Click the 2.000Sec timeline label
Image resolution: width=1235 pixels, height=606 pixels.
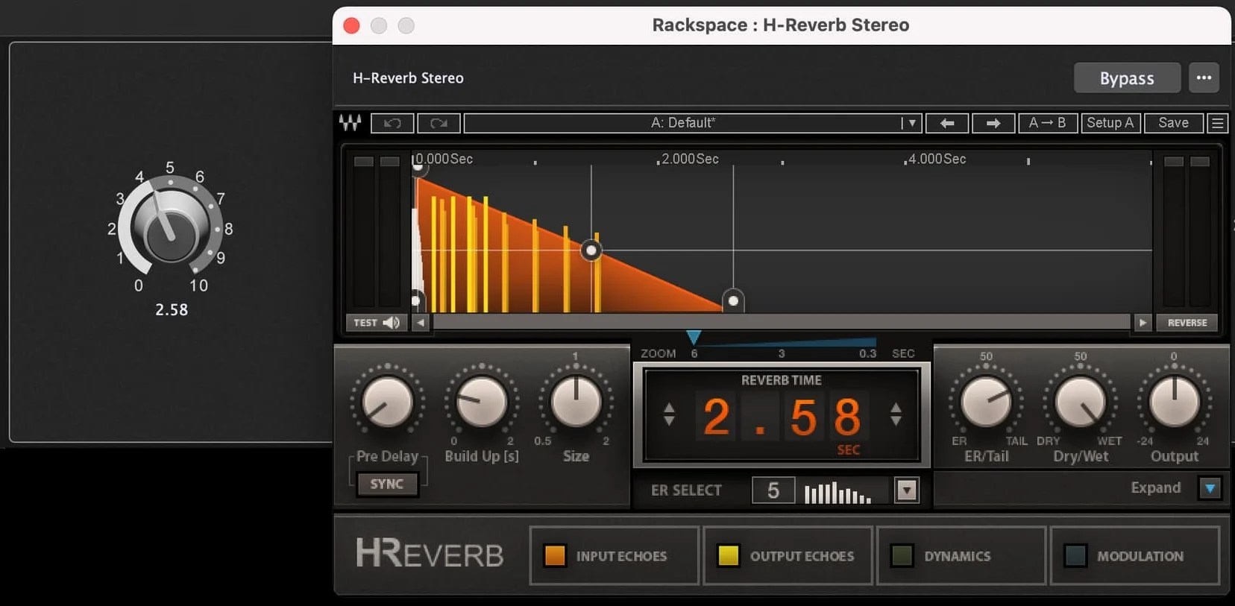[x=690, y=159]
